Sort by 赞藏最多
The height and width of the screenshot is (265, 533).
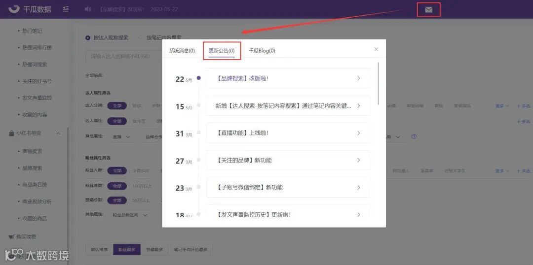click(154, 249)
